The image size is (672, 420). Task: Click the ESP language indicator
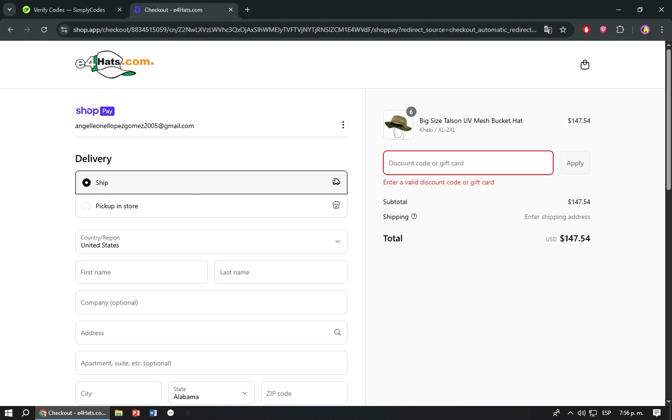tap(607, 413)
